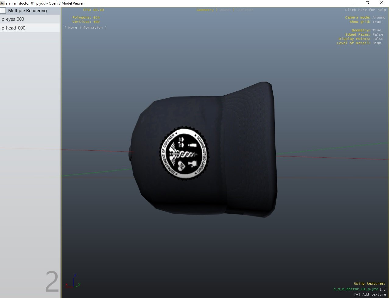This screenshot has width=389, height=298.
Task: Select p_head_000 in the model list
Action: pyautogui.click(x=30, y=28)
